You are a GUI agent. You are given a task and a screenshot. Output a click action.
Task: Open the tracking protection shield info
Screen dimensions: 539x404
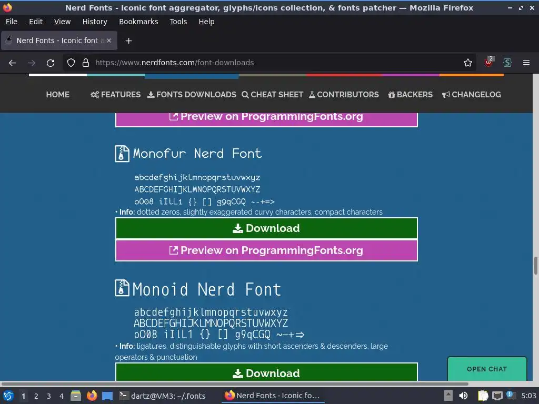tap(71, 63)
